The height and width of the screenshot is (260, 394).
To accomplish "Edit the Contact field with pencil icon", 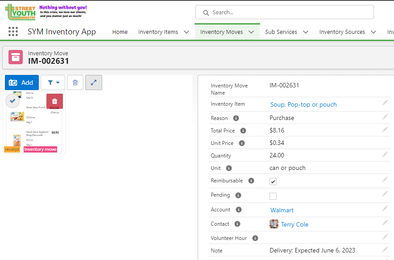I will coord(385,223).
